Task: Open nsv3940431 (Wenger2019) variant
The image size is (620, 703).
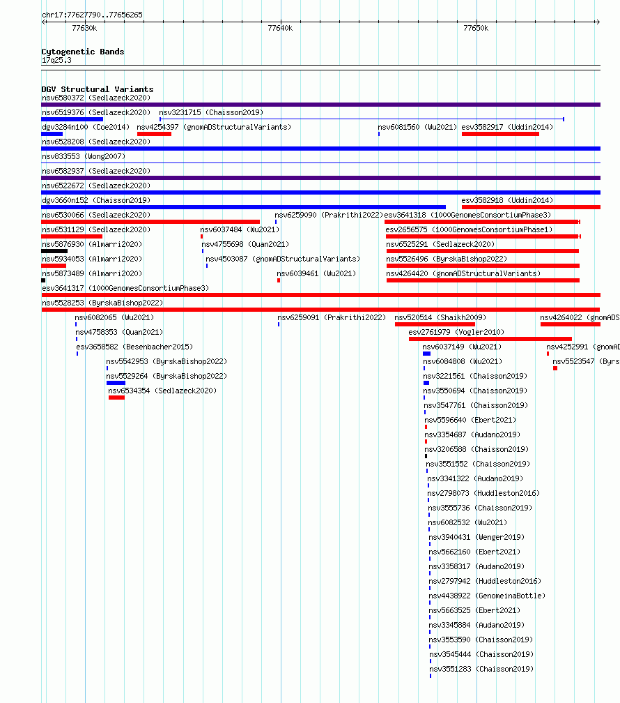Action: 476,537
